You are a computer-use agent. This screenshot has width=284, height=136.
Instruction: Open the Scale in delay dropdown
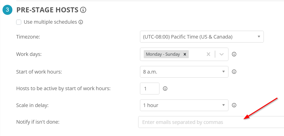point(184,105)
